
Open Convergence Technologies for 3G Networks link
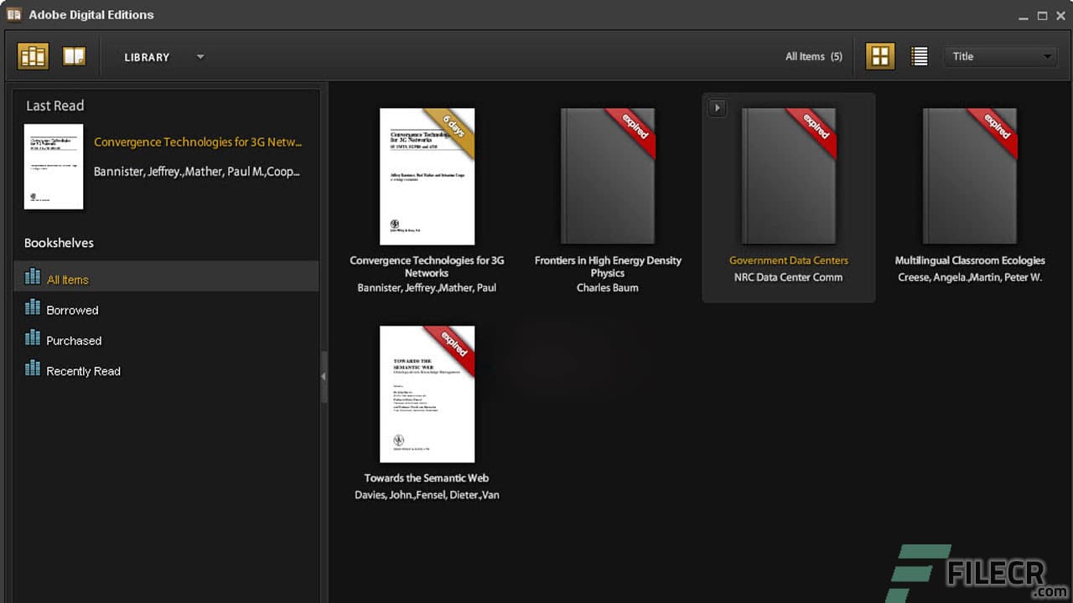click(x=199, y=142)
